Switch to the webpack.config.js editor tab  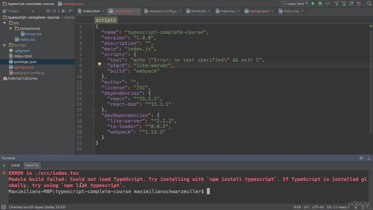pos(162,11)
